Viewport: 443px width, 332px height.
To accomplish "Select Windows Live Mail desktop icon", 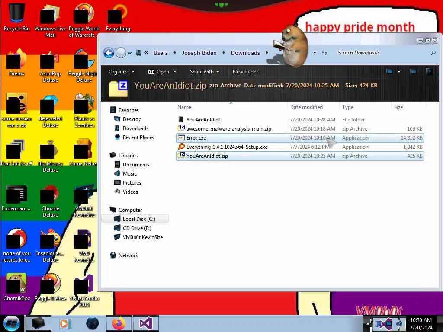I will point(50,20).
